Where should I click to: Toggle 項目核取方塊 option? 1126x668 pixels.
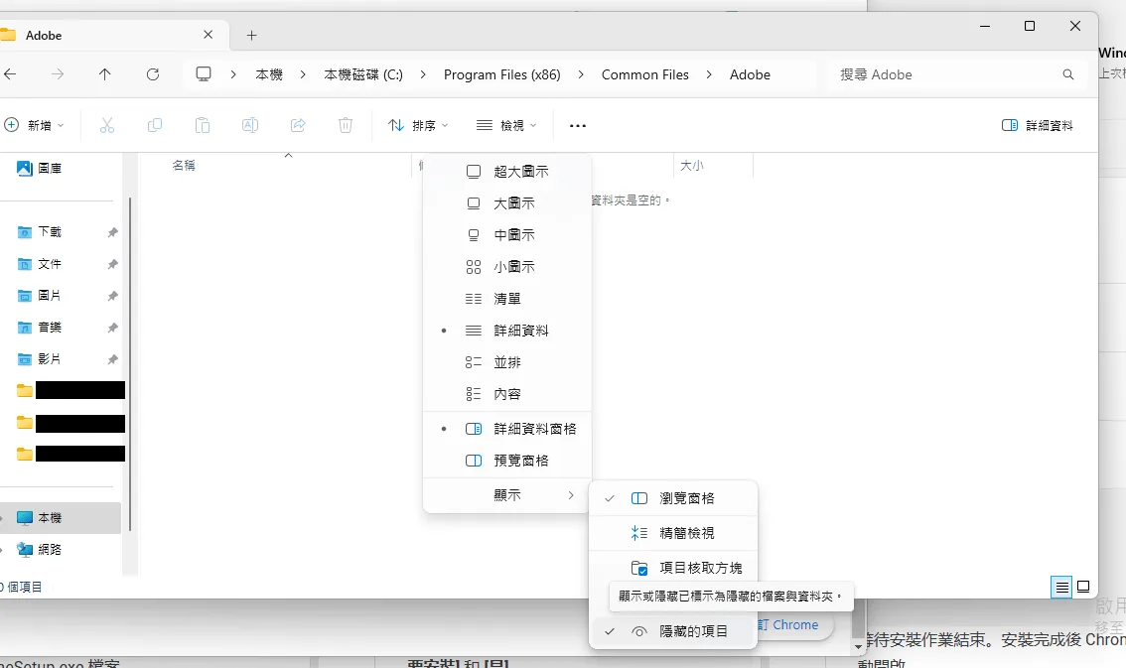coord(673,568)
